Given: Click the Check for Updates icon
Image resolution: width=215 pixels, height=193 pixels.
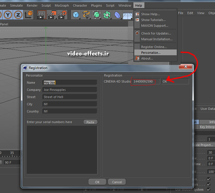Looking at the screenshot, I should pos(137,33).
